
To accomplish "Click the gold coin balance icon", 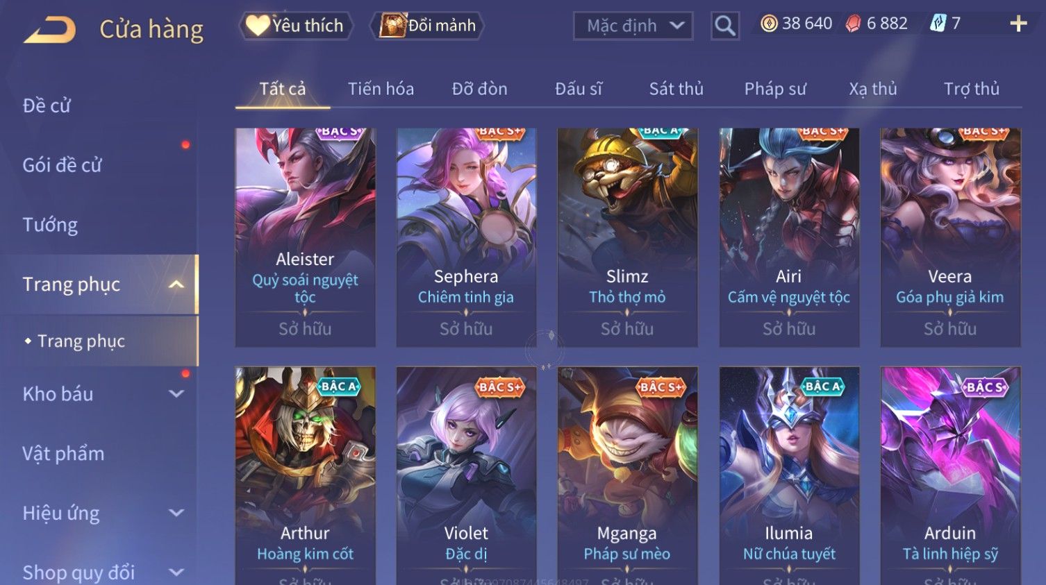I will [x=769, y=24].
